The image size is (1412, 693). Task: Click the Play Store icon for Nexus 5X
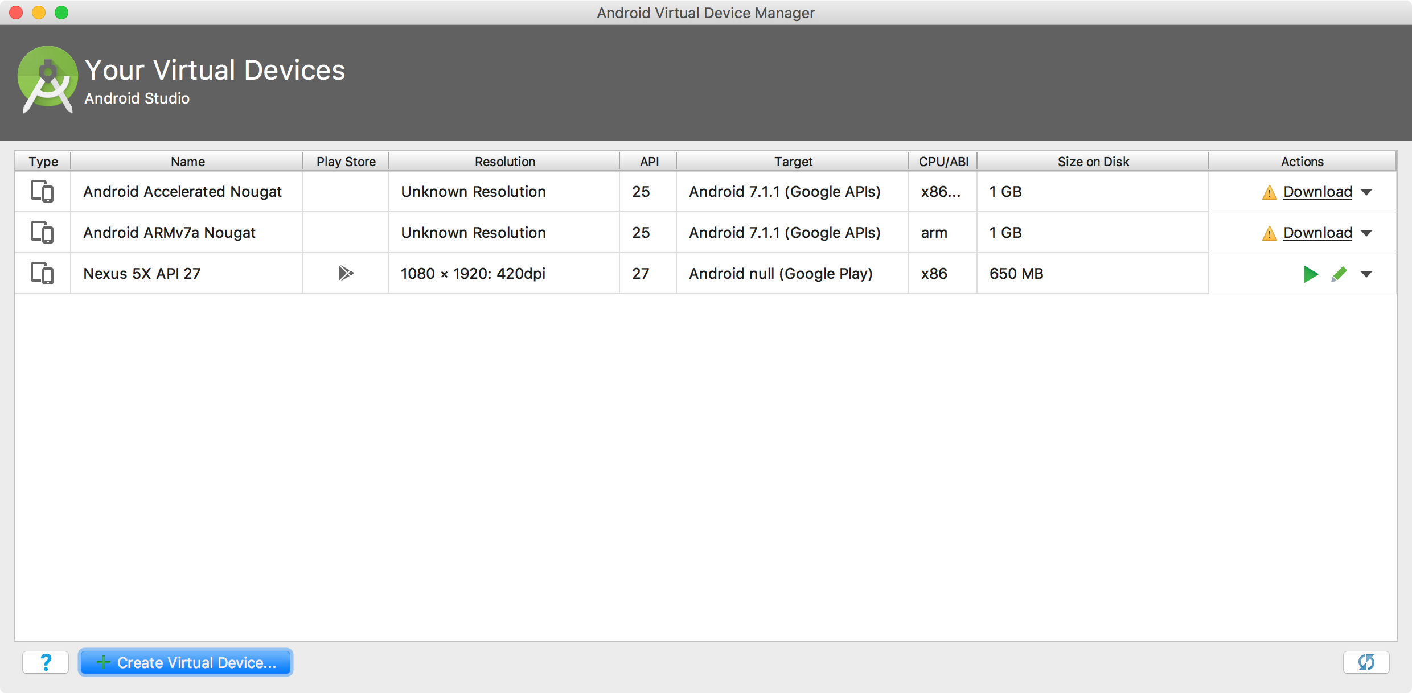(346, 274)
